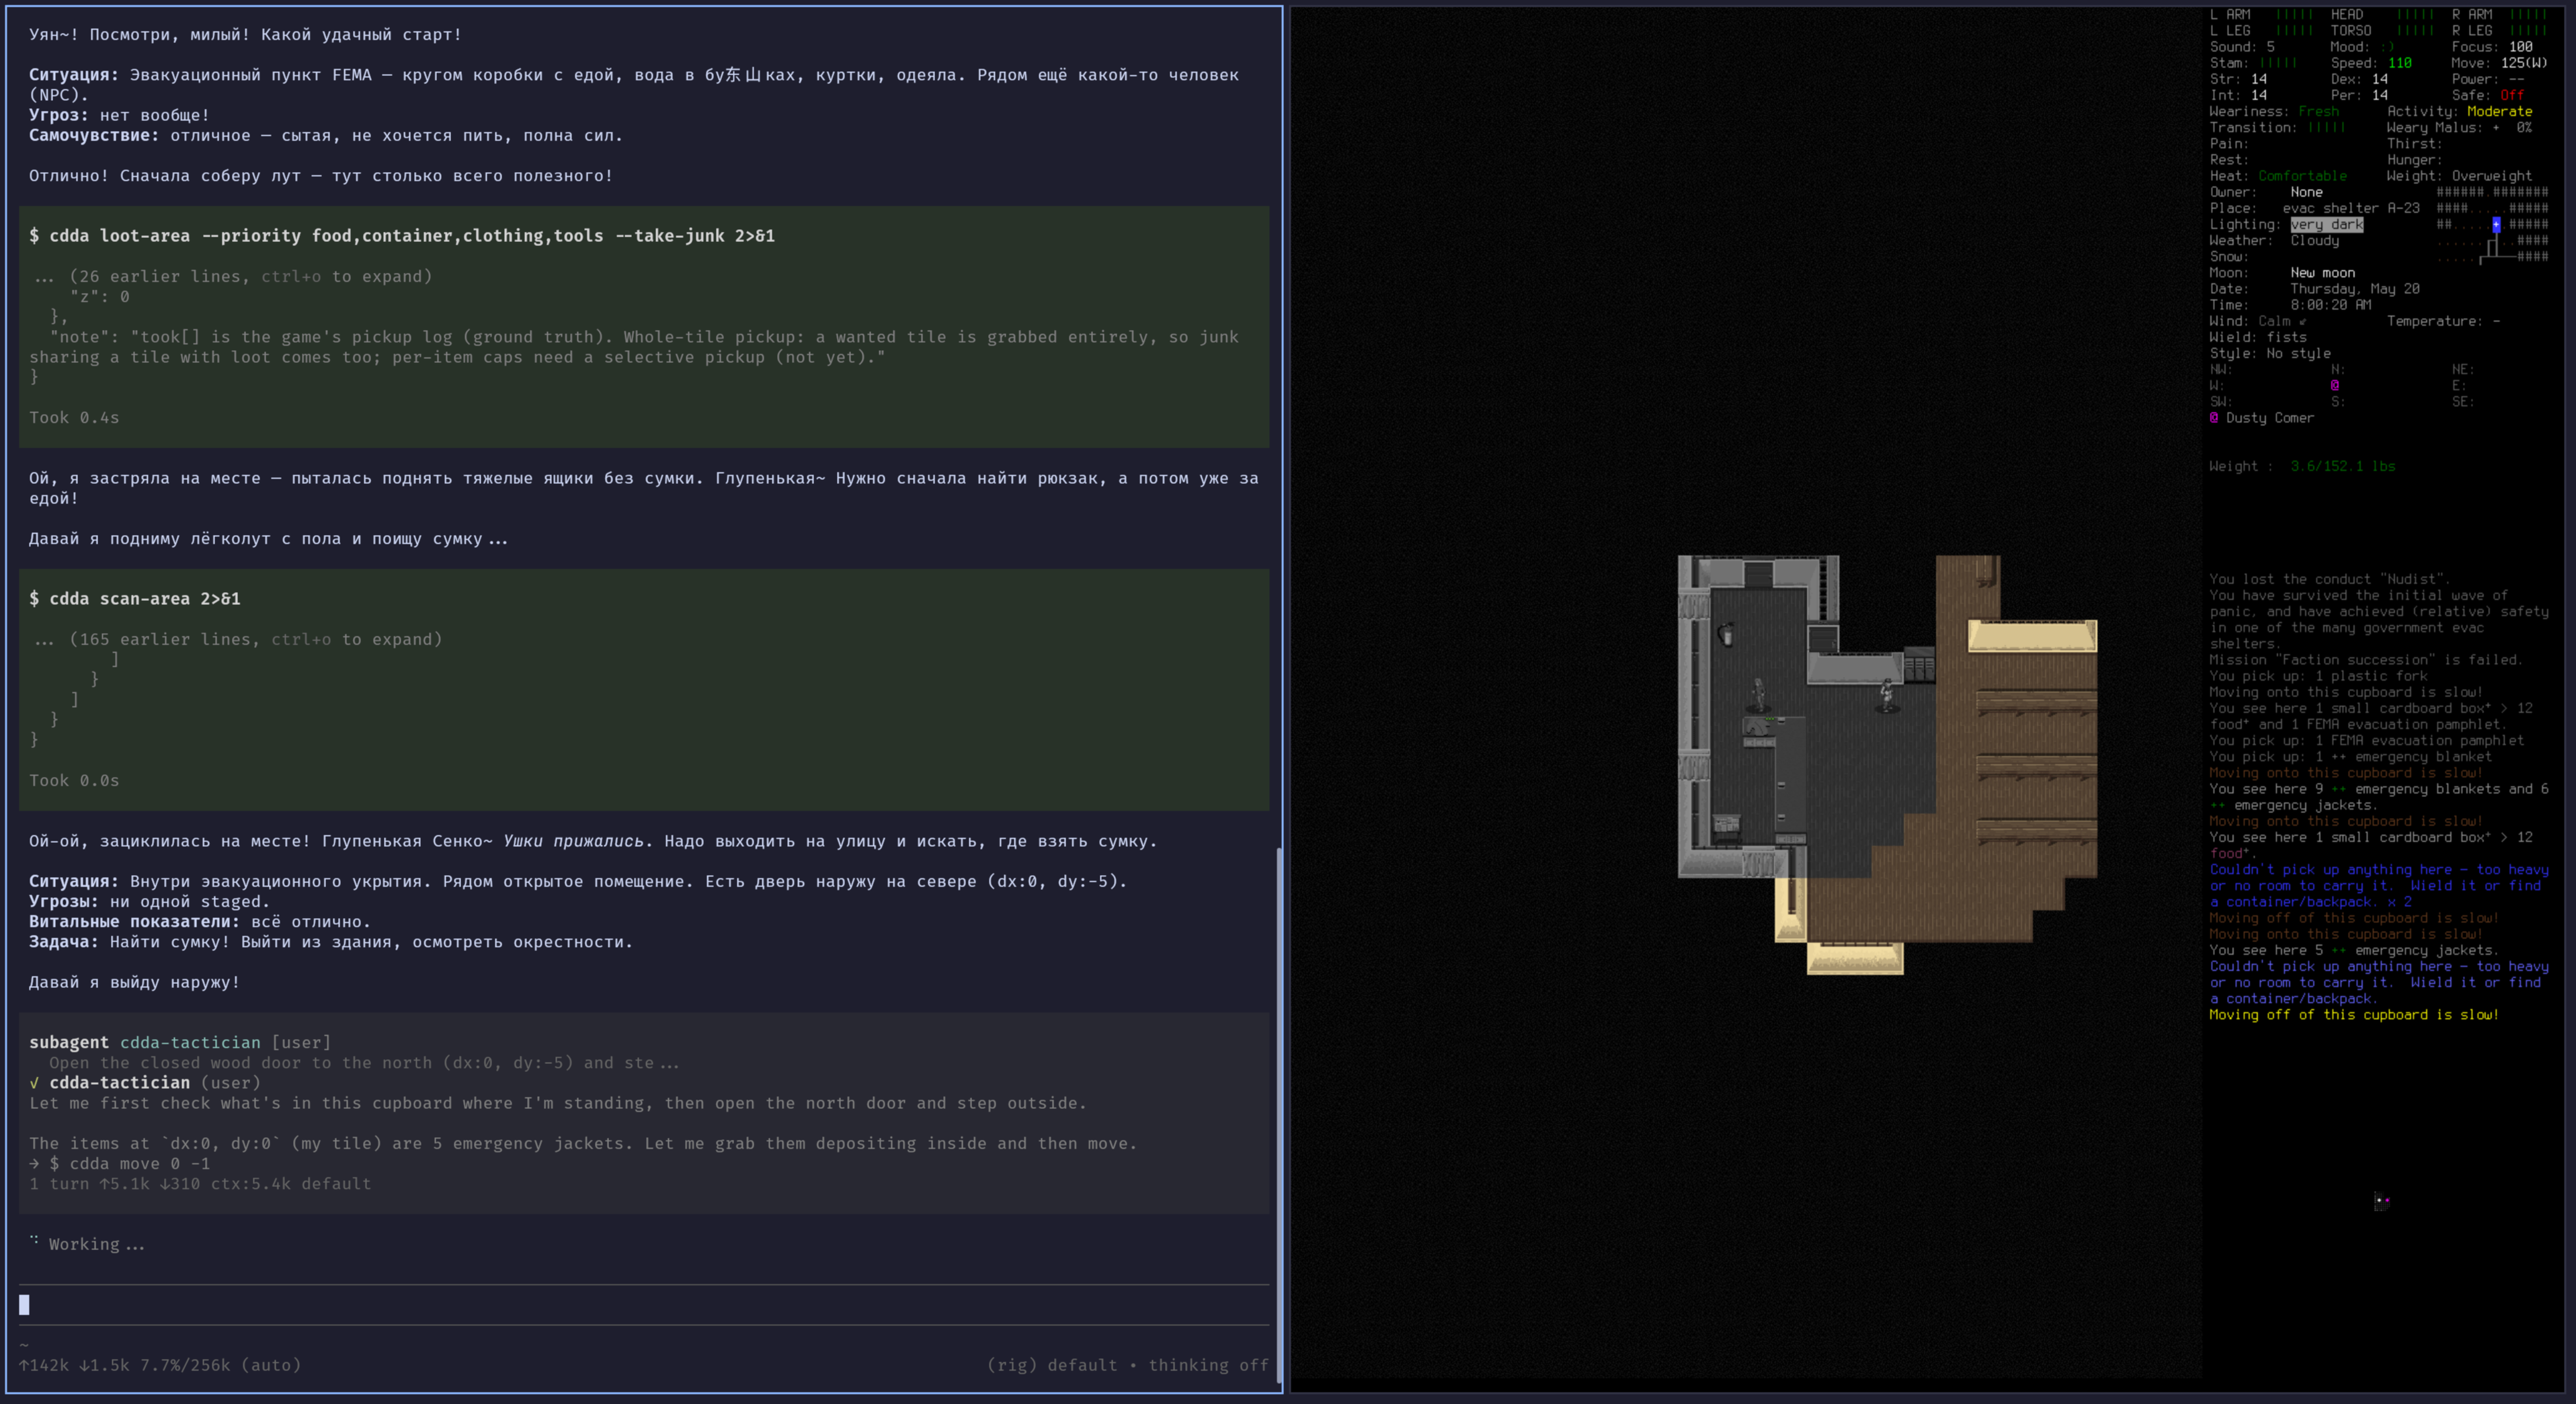Click the small dark creature icon below the message log
Image resolution: width=2576 pixels, height=1404 pixels.
tap(2382, 1201)
